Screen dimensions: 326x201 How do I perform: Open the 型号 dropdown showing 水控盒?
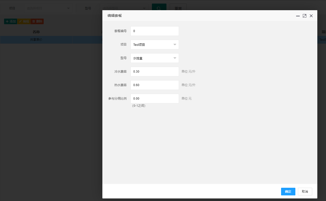coord(155,58)
